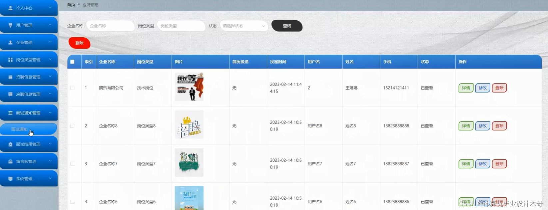Check the row for 企业名称7
Image resolution: width=548 pixels, height=210 pixels.
click(72, 164)
